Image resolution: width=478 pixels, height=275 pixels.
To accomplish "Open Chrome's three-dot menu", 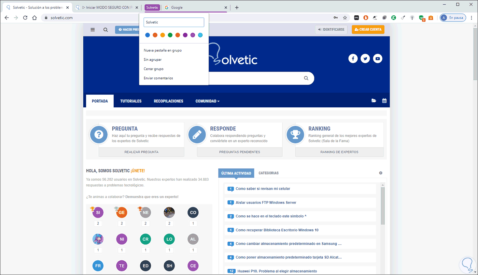I will pyautogui.click(x=471, y=18).
